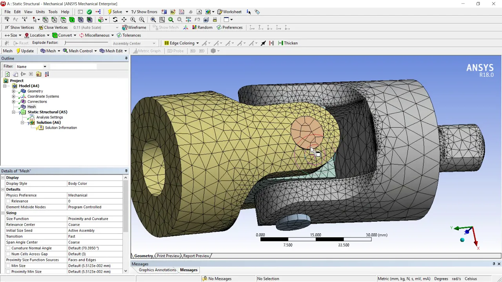The height and width of the screenshot is (282, 502).
Task: Select Solution Information in outline tree
Action: [61, 128]
